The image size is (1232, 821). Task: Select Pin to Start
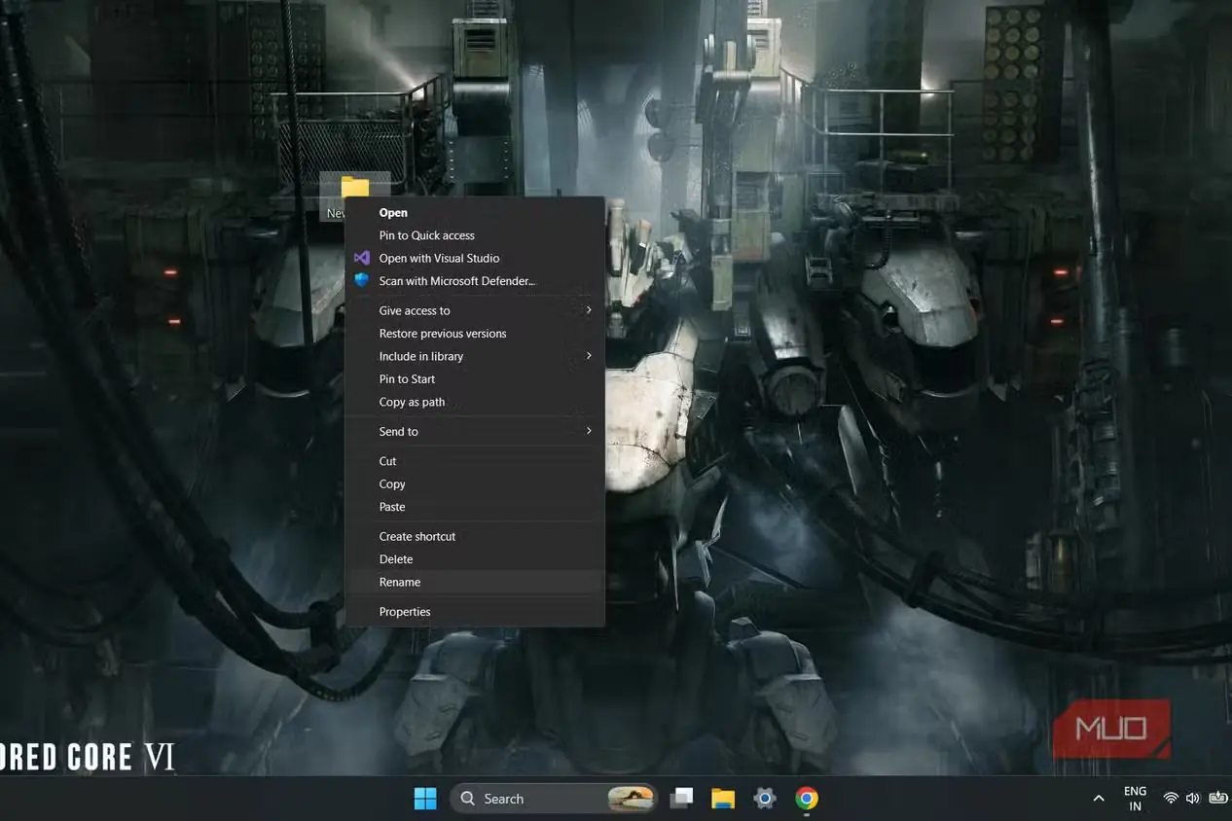click(x=475, y=379)
